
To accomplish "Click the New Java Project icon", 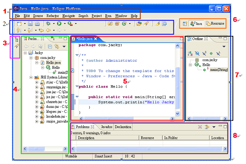I will pyautogui.click(x=110, y=23).
